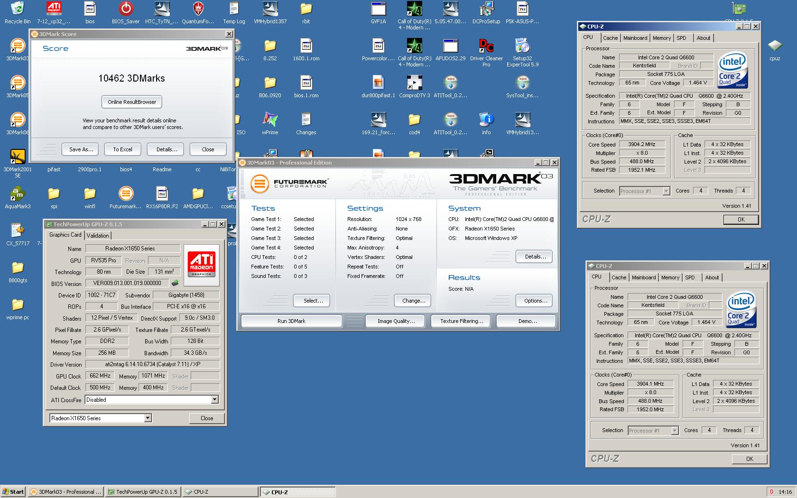This screenshot has height=498, width=797.
Task: Click Details... in the System section
Action: [x=534, y=257]
